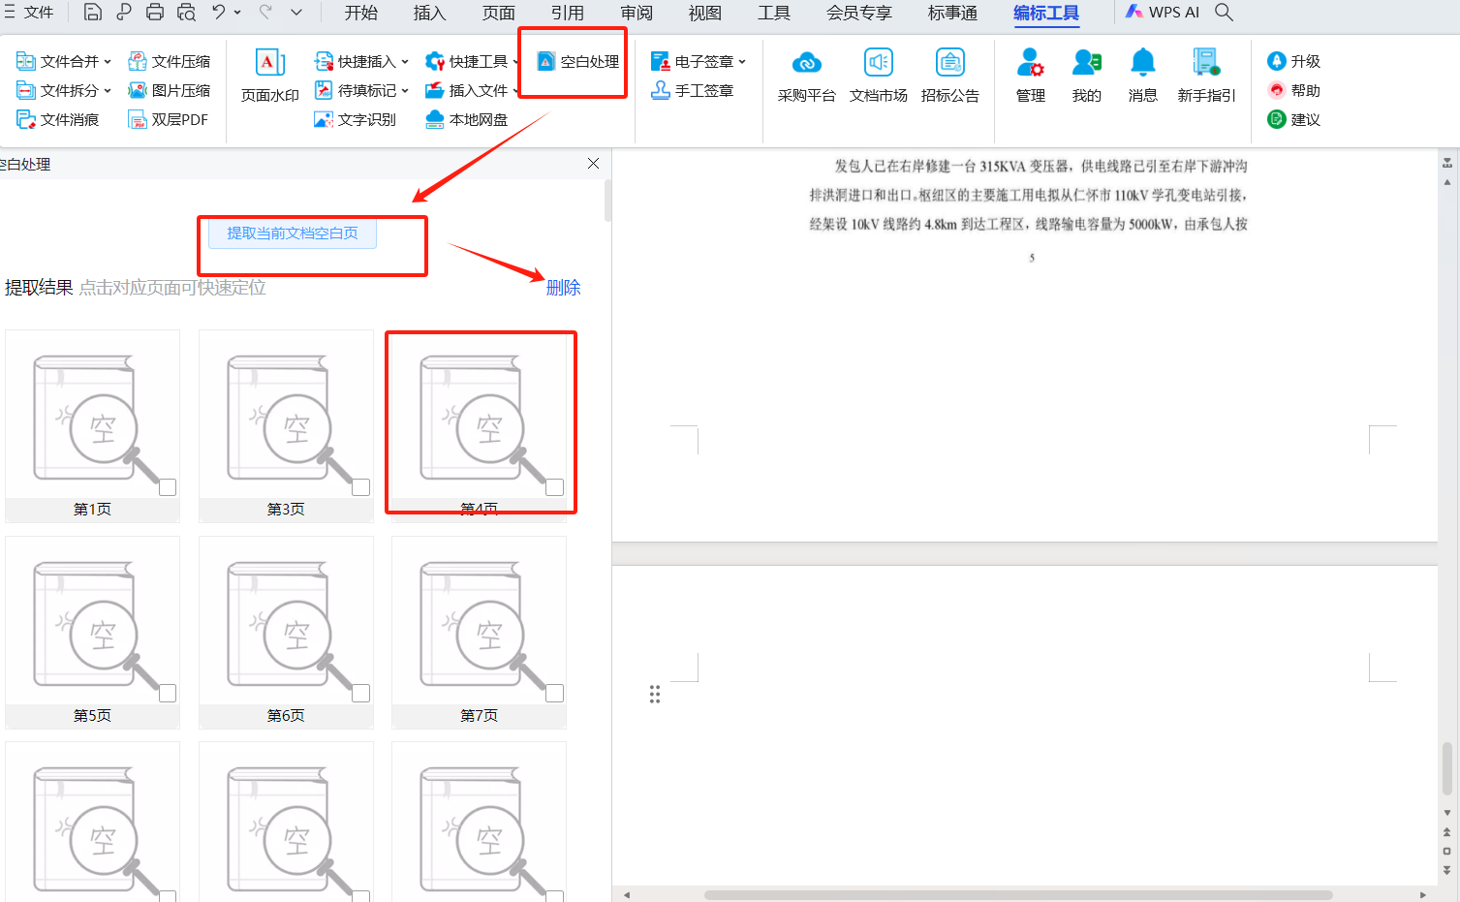Switch to the 审阅 tab
The height and width of the screenshot is (902, 1460).
(x=637, y=13)
